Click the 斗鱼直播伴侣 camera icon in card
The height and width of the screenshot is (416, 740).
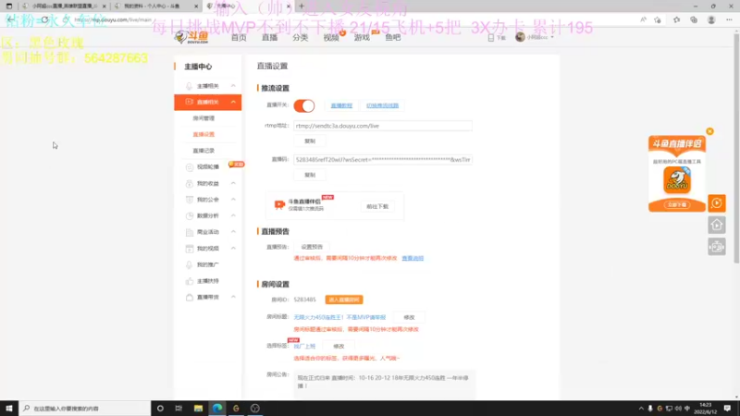pyautogui.click(x=279, y=204)
